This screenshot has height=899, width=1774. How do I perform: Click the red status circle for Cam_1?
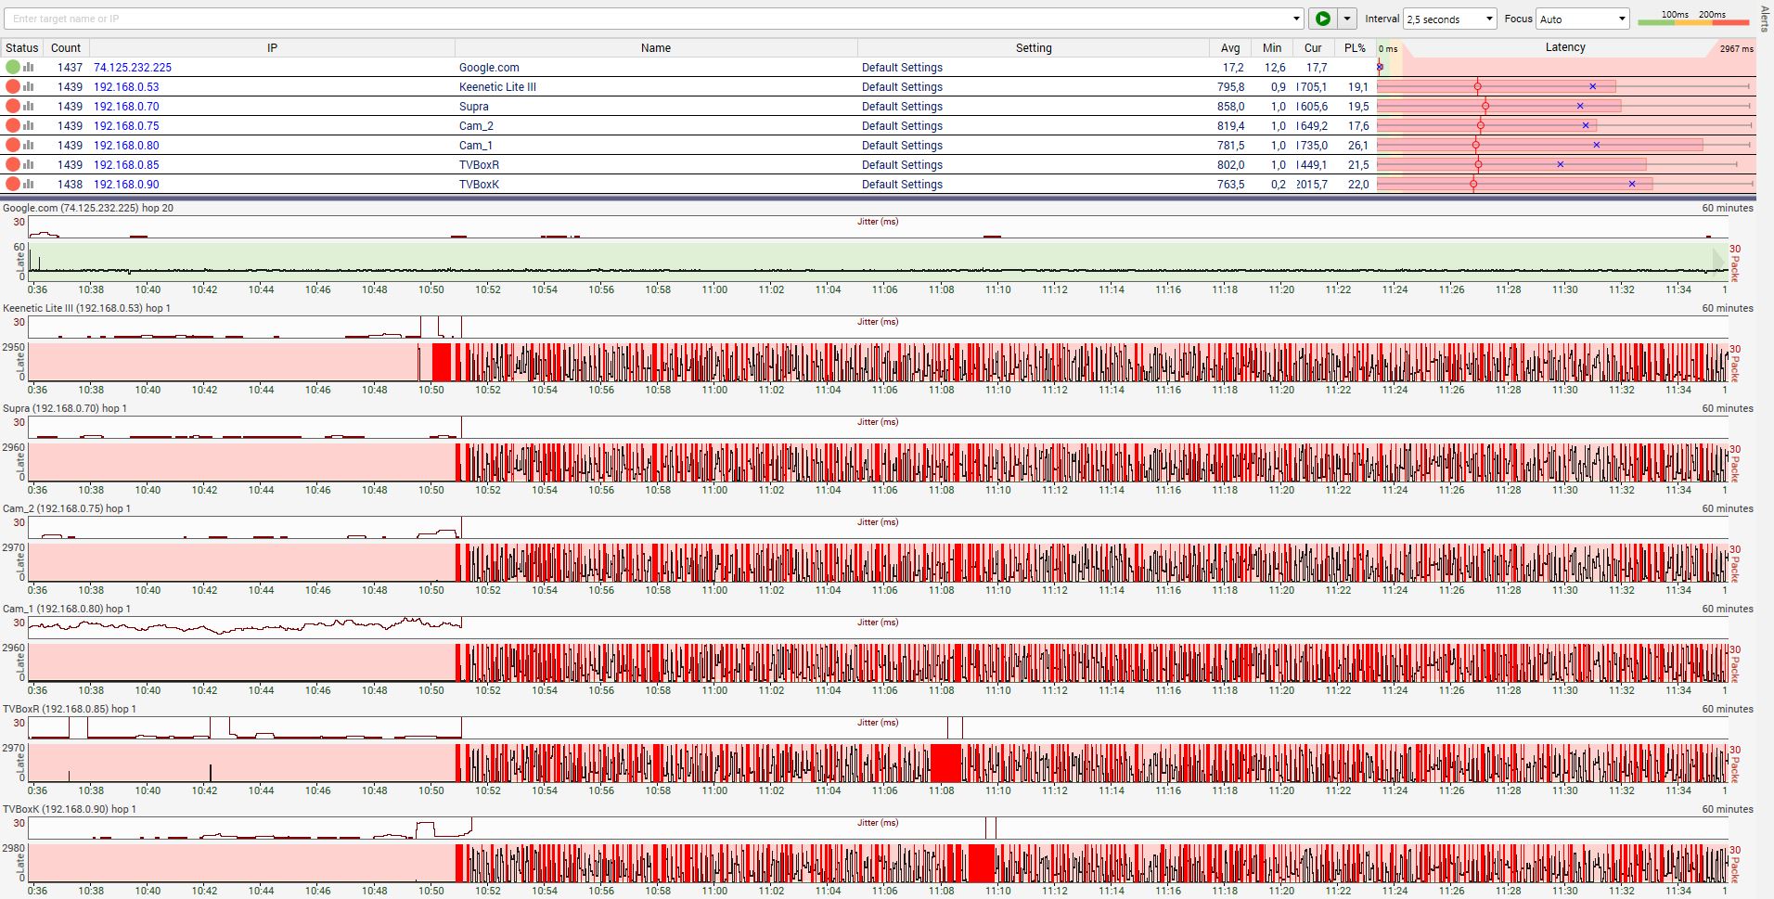coord(12,145)
